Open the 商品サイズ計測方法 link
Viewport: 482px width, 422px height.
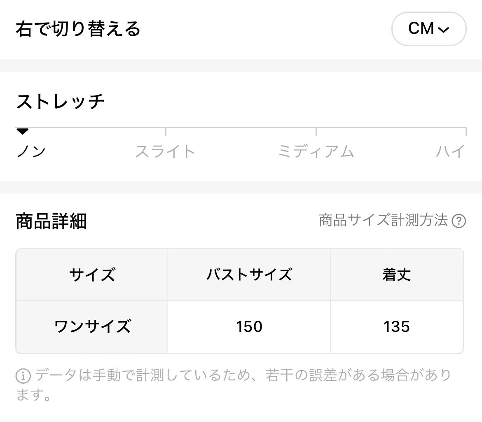pyautogui.click(x=383, y=221)
